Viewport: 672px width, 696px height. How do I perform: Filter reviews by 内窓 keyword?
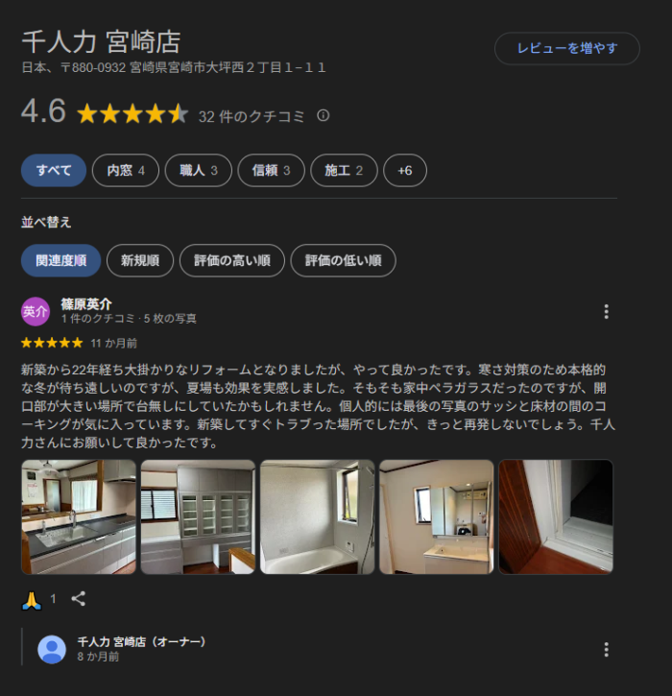click(x=126, y=171)
